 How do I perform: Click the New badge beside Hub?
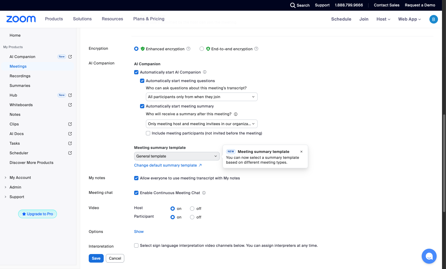click(62, 95)
